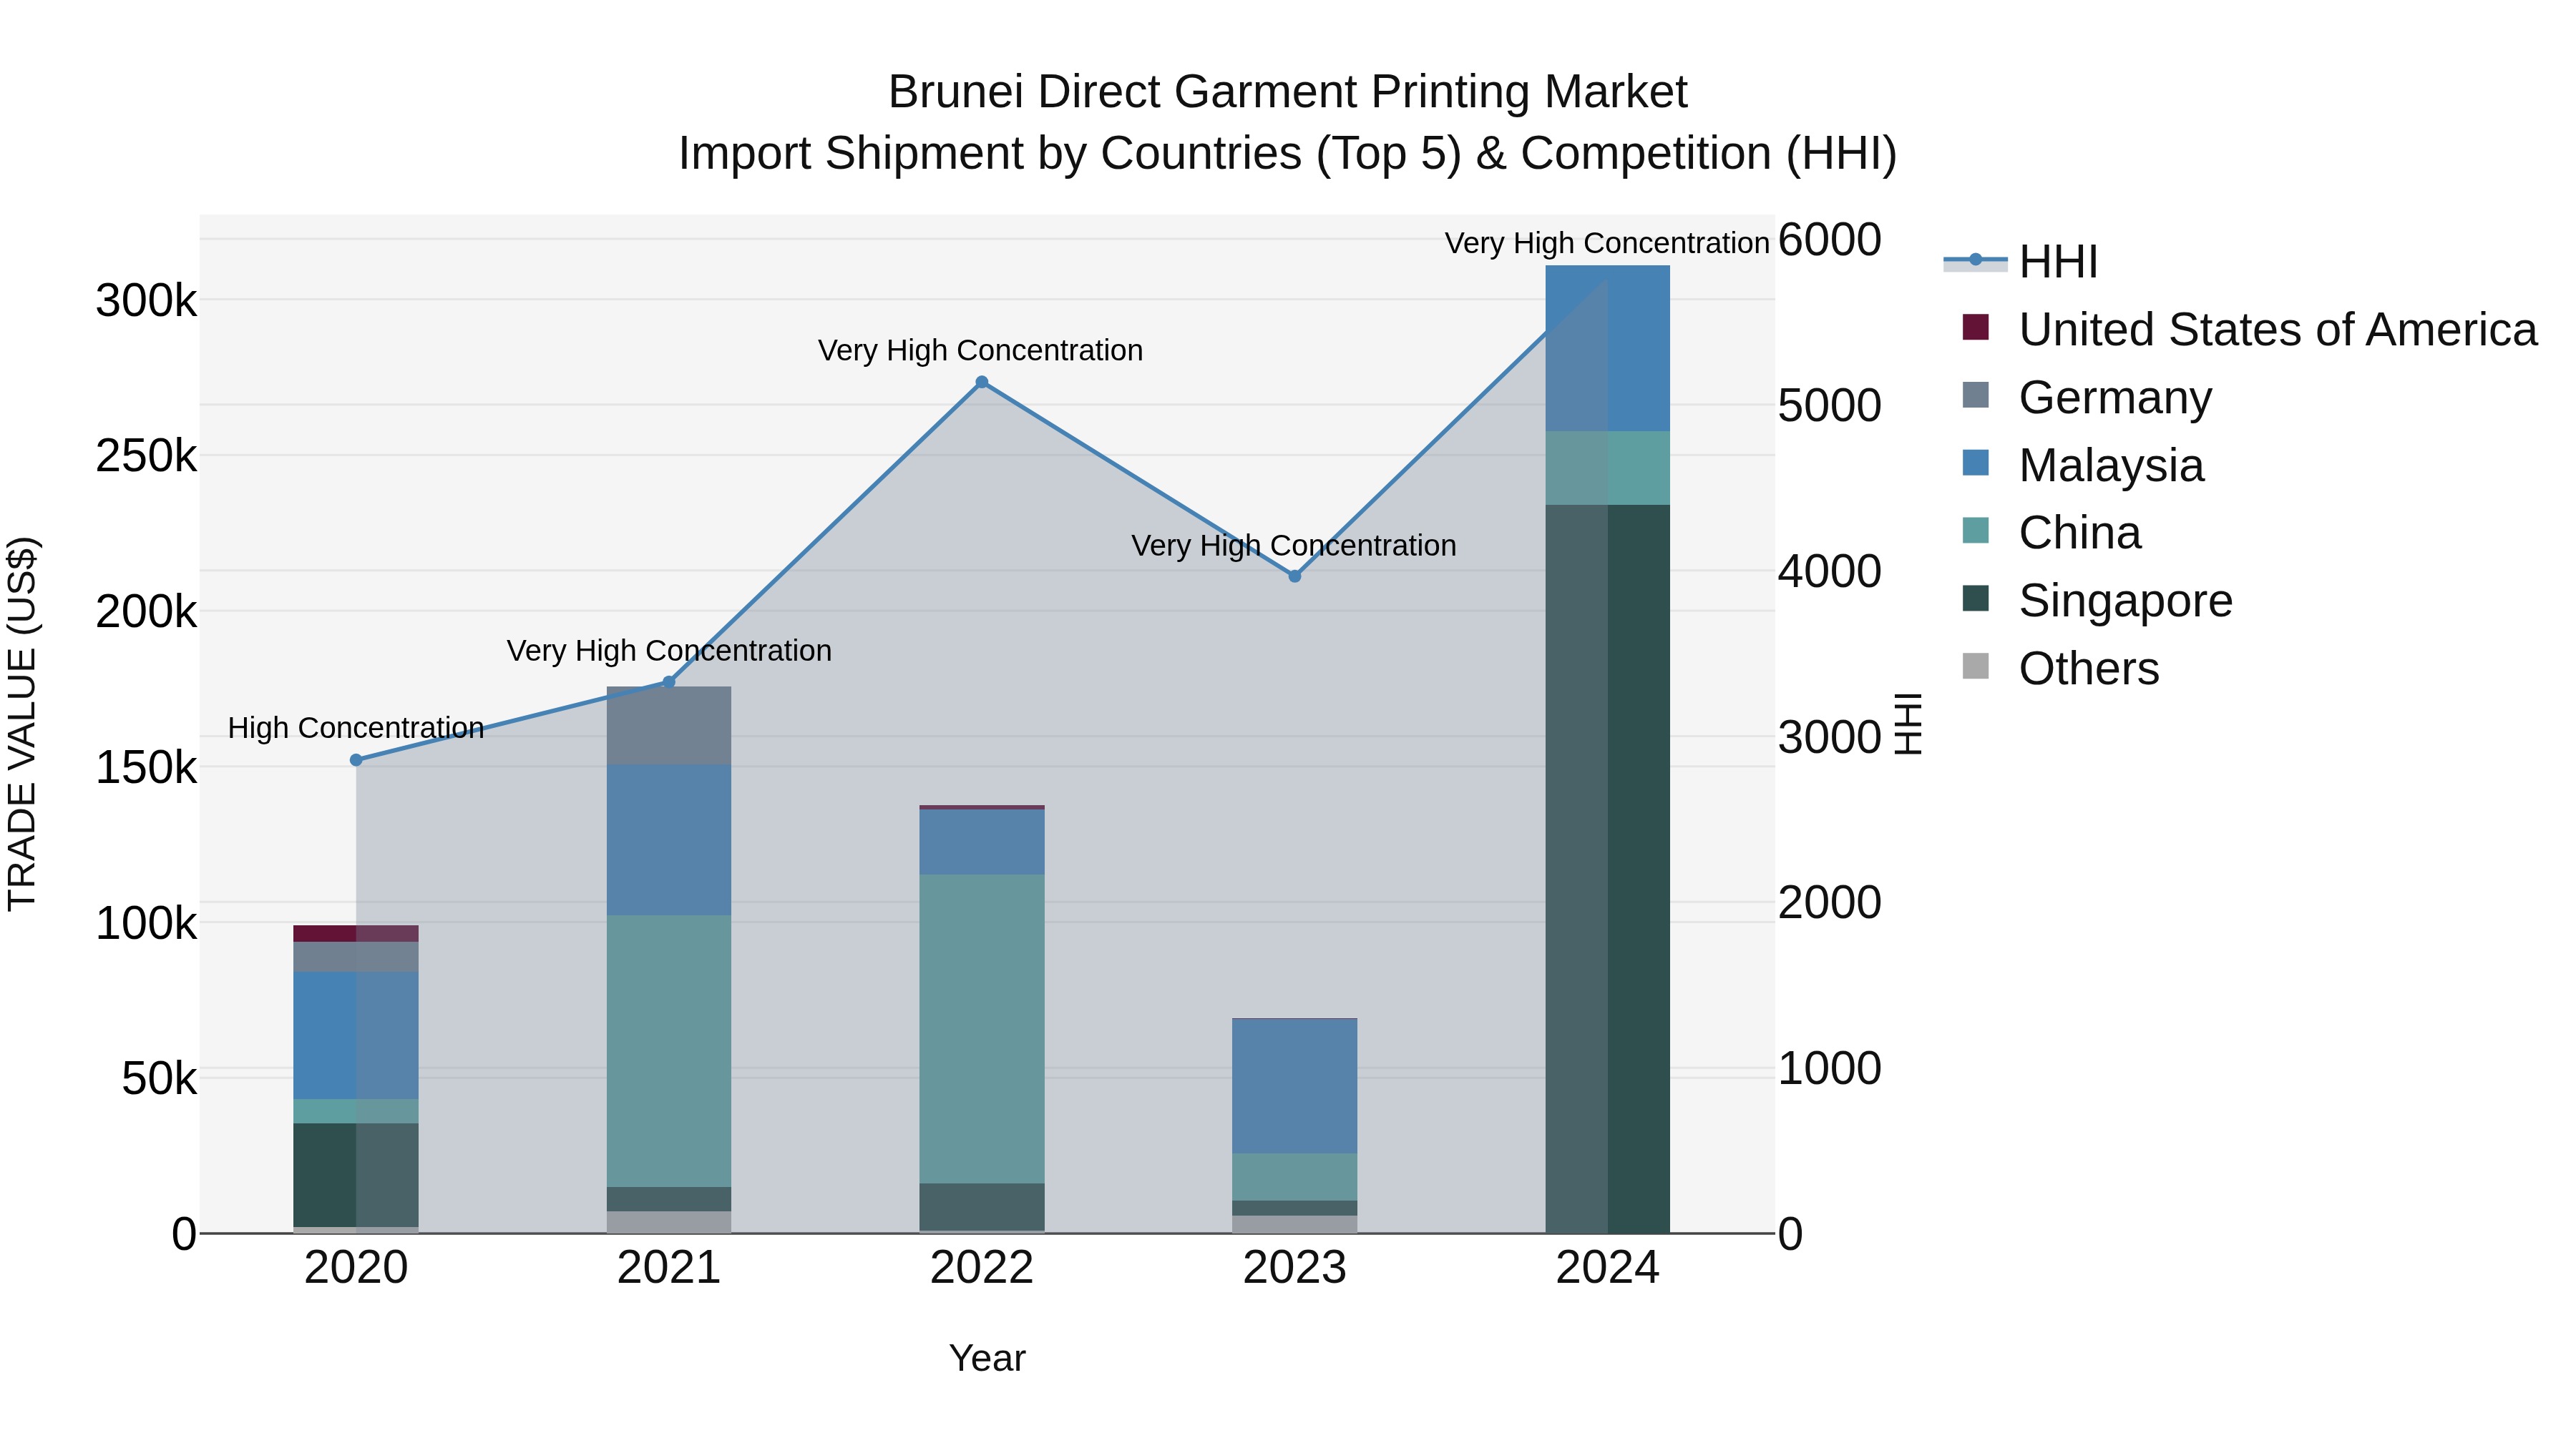Viewport: 2576px width, 1448px height.
Task: Select the 2020 HHI data point
Action: coord(356,761)
